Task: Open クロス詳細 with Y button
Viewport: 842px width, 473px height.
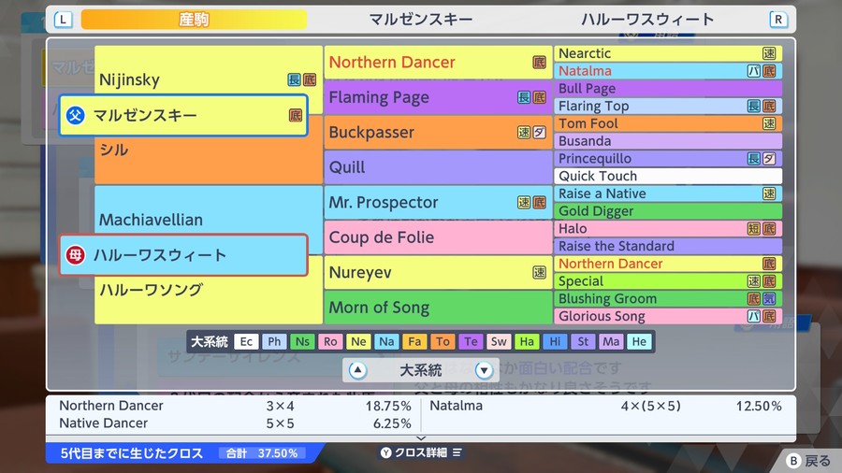Action: tap(421, 452)
